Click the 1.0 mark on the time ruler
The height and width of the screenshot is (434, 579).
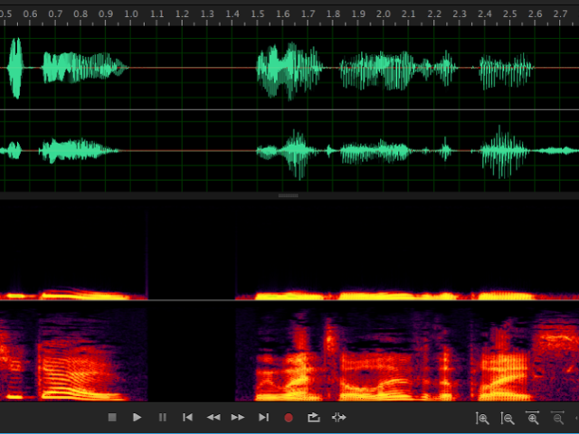(131, 15)
